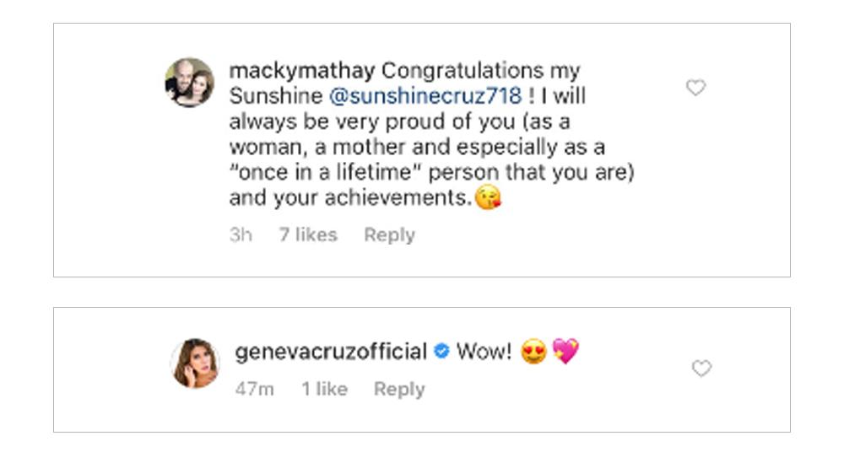This screenshot has height=452, width=844.
Task: Reply to mackymathay's comment
Action: tap(389, 235)
